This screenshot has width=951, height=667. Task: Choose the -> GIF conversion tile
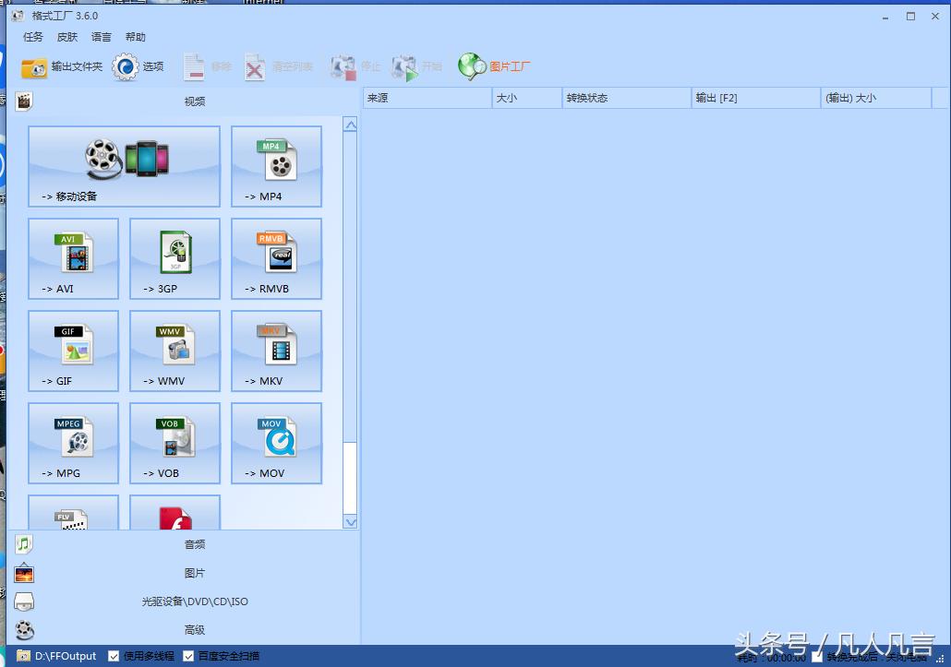point(73,351)
